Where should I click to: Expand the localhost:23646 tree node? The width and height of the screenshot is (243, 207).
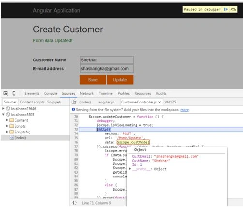click(3, 109)
